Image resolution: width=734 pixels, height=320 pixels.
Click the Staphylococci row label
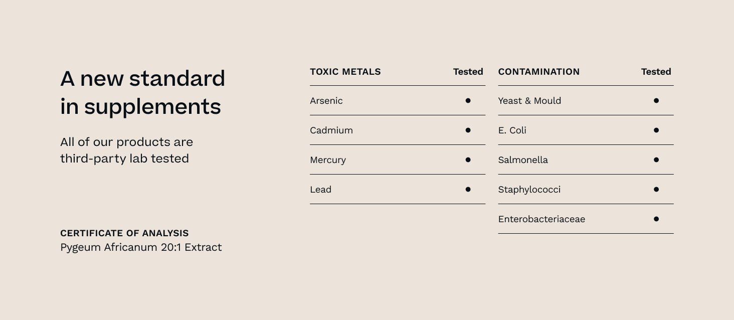click(x=529, y=190)
